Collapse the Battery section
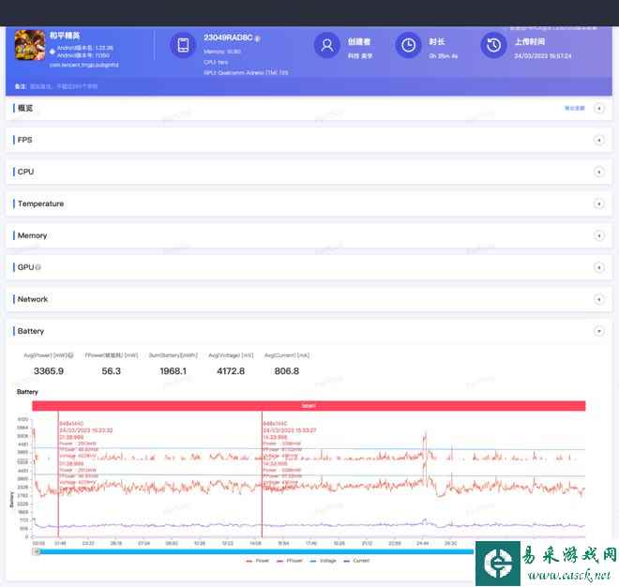Image resolution: width=619 pixels, height=587 pixels. [599, 331]
